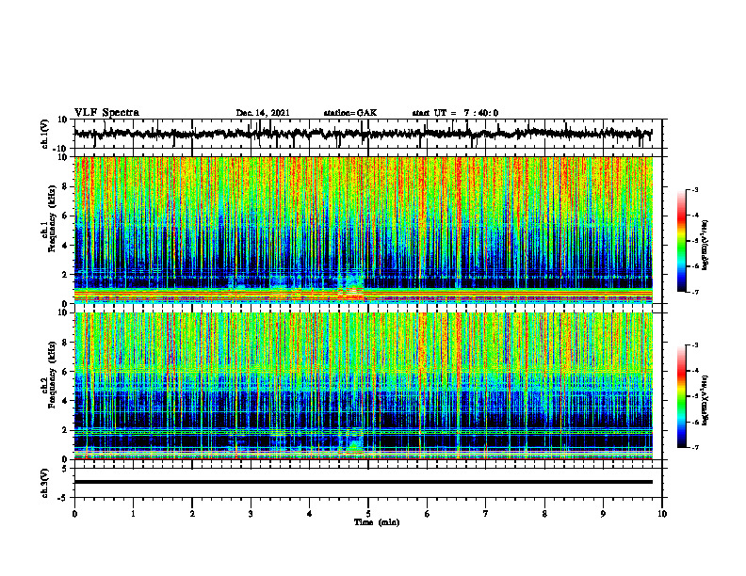Click time axis tick label "8"
The image size is (746, 576).
tap(544, 514)
